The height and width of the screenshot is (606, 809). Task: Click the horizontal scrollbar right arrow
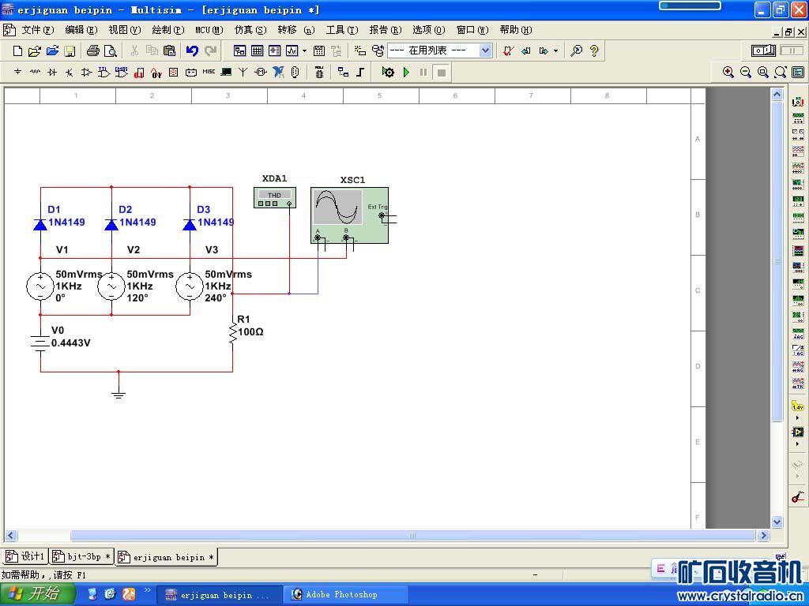763,536
